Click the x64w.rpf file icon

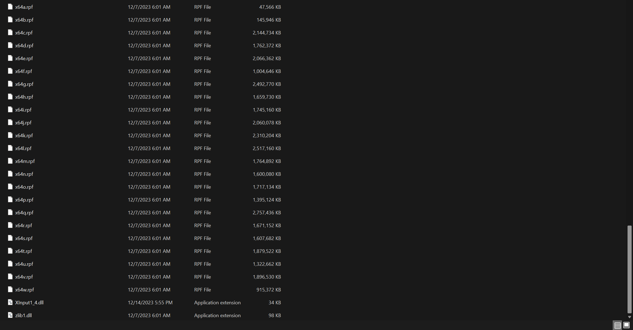(x=10, y=290)
